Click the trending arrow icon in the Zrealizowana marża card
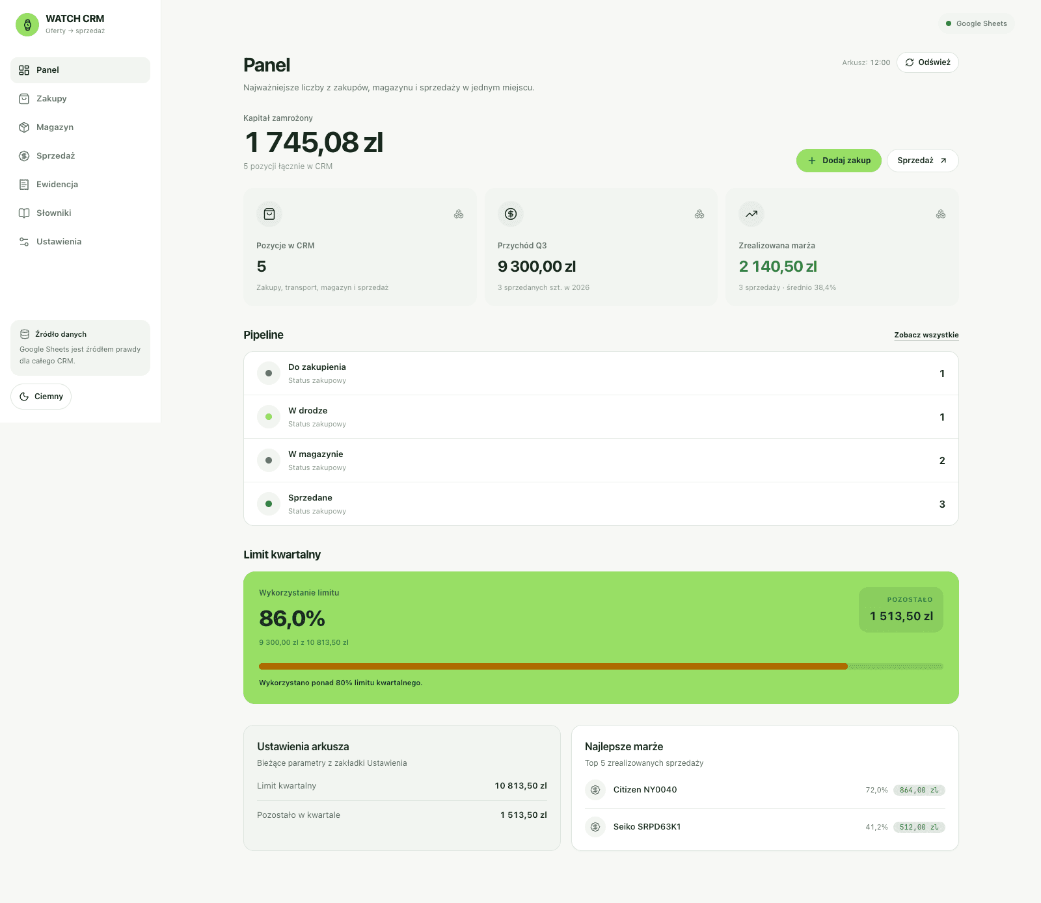Viewport: 1041px width, 903px height. pos(751,214)
